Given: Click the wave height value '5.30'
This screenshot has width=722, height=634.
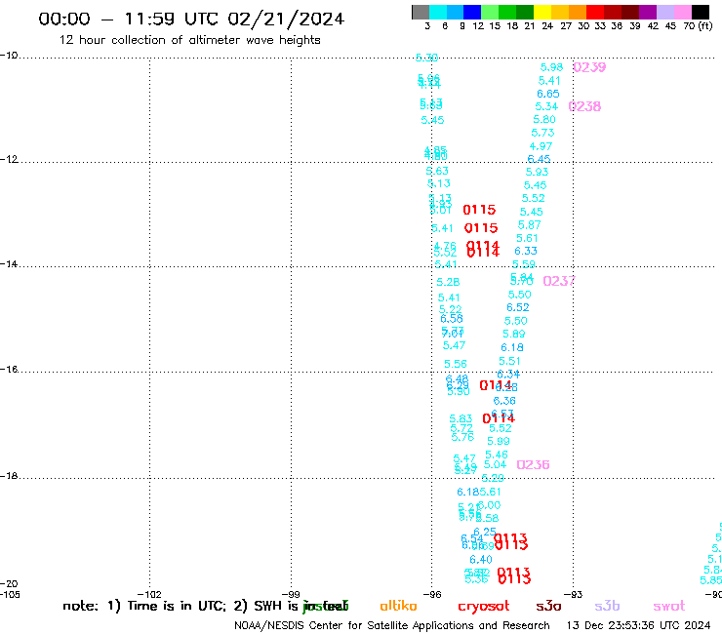Looking at the screenshot, I should point(426,58).
